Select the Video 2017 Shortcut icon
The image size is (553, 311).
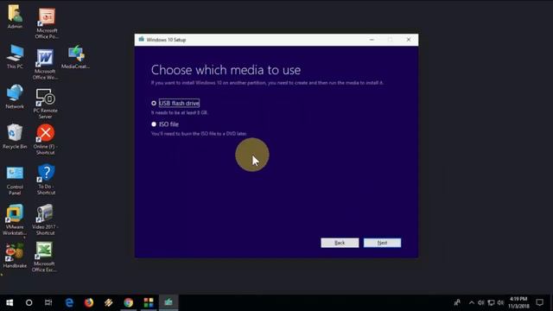coord(45,219)
